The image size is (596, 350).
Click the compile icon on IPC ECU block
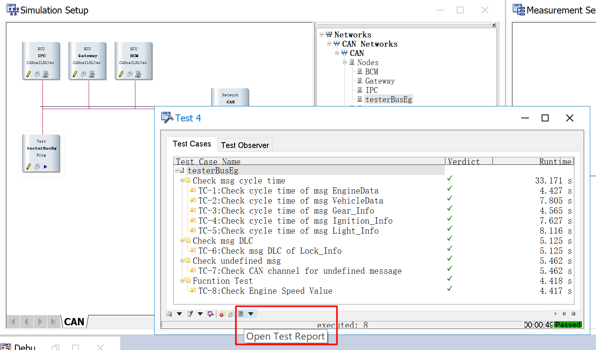(37, 74)
